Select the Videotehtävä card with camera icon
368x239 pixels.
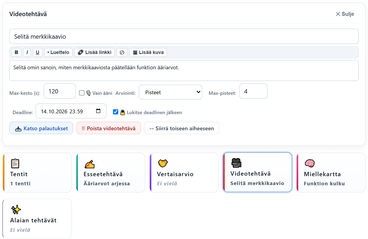[257, 172]
